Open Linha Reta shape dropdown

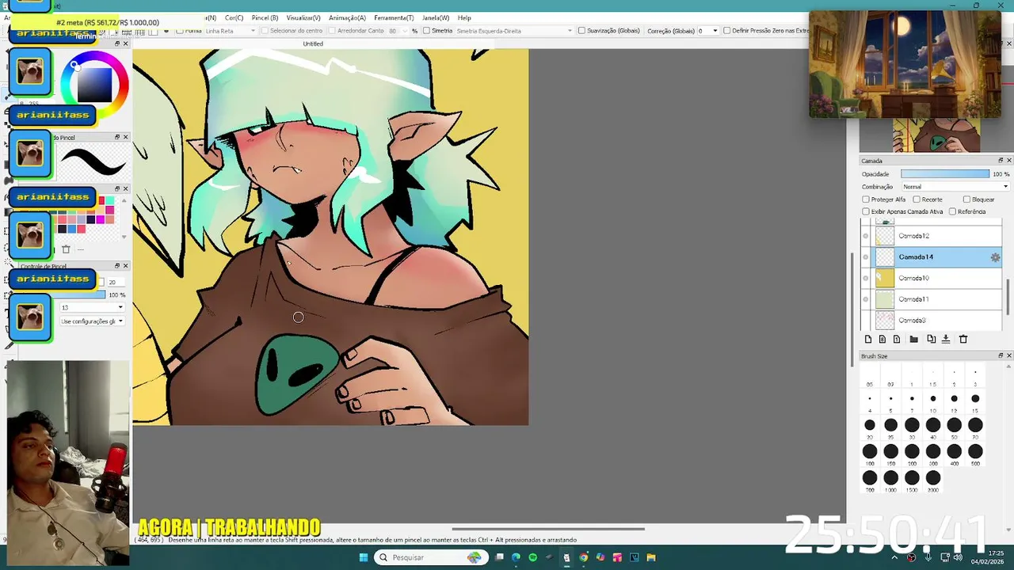230,31
